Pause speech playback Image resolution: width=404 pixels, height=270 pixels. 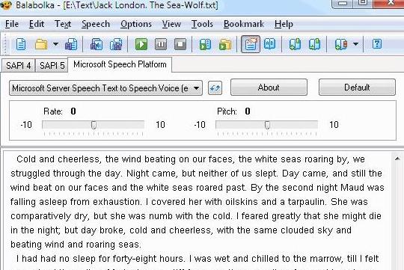(x=161, y=44)
